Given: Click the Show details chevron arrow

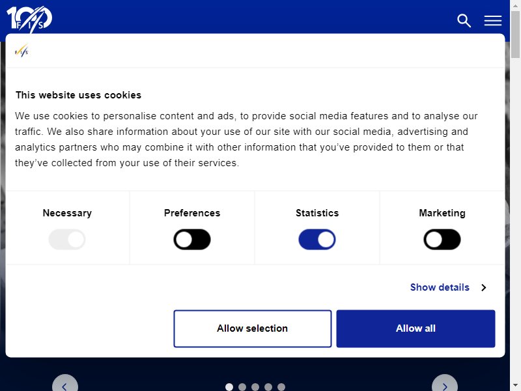Looking at the screenshot, I should 484,287.
